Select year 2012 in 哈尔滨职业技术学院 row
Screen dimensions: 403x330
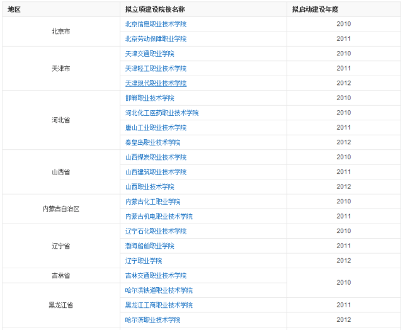tap(344, 320)
